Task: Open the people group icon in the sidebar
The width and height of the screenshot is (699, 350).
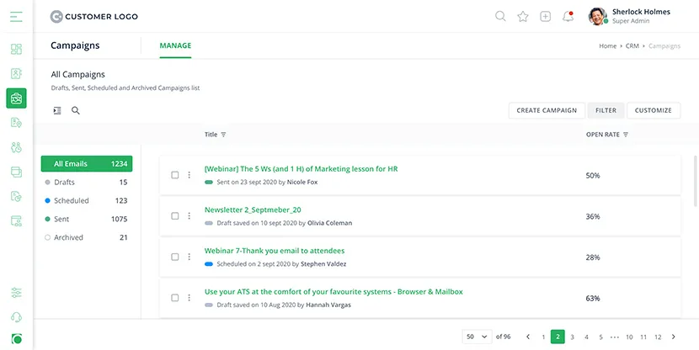Action: [x=16, y=147]
